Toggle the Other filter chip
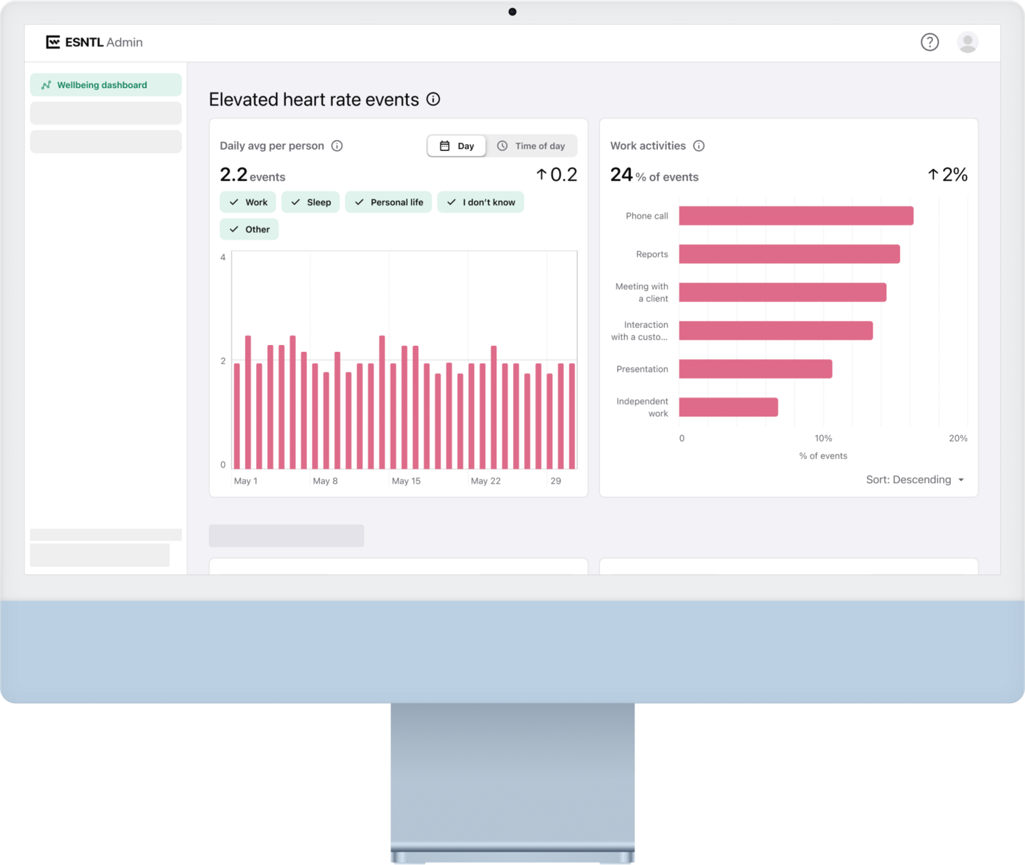The width and height of the screenshot is (1025, 865). 249,229
